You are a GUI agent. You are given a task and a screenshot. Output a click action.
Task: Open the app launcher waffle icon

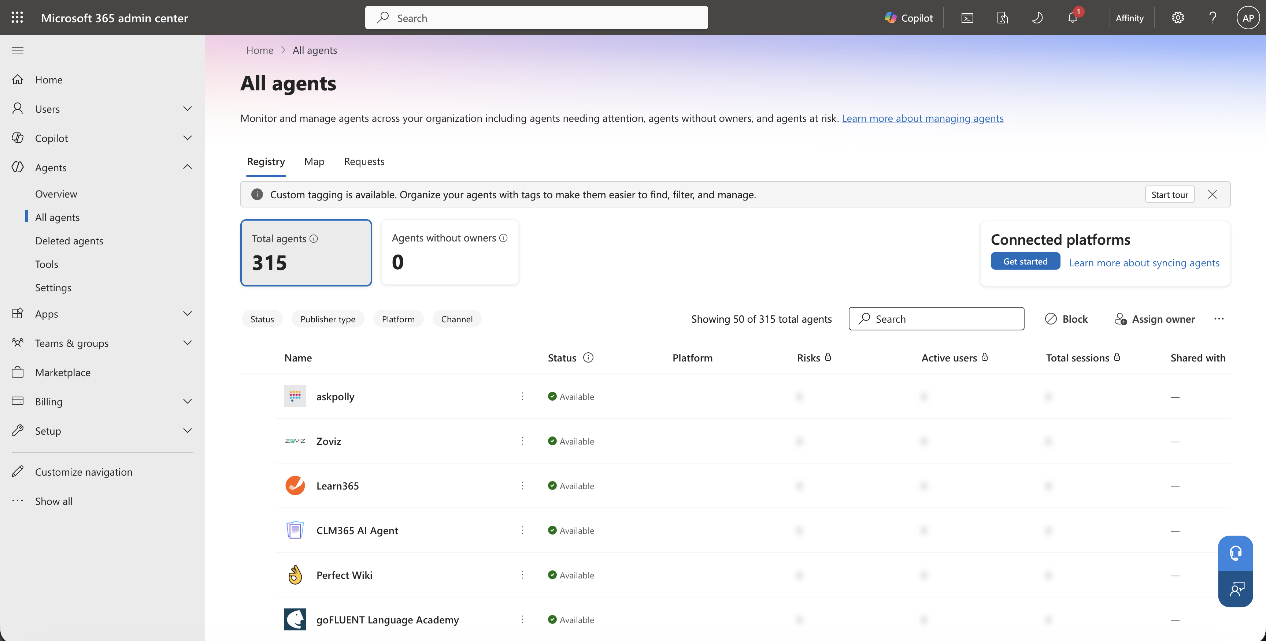(17, 18)
